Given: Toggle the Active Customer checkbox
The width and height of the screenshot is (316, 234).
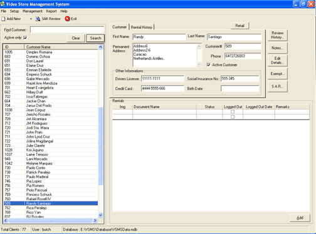Looking at the screenshot, I should (x=209, y=65).
